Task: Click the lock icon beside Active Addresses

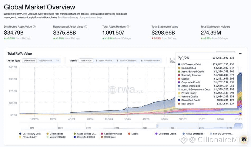Action: (x=118, y=61)
